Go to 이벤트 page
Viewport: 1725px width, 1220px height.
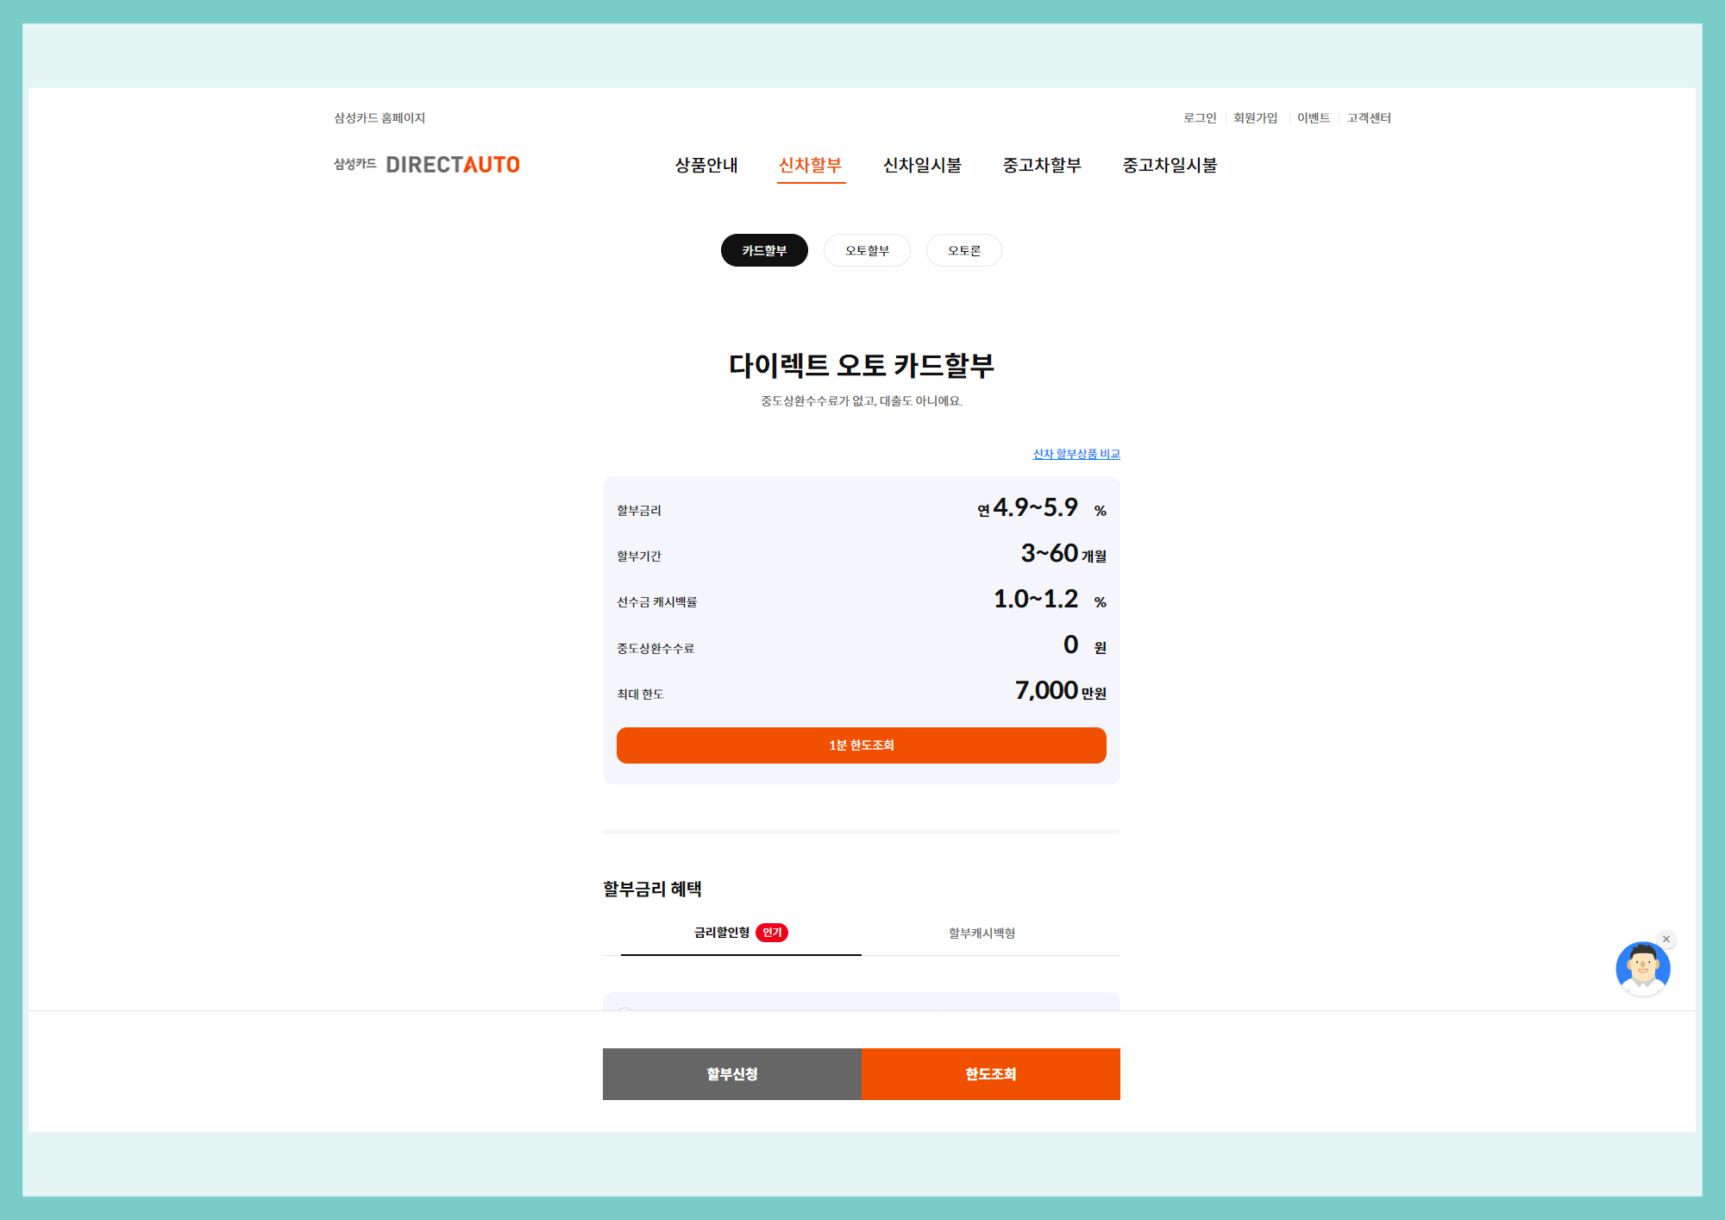[1313, 118]
